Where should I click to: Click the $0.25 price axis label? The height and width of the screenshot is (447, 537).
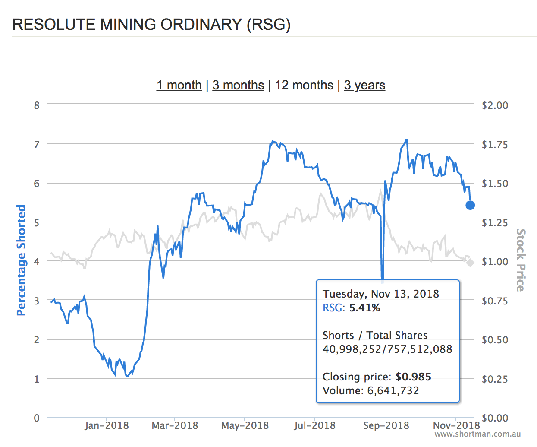495,379
